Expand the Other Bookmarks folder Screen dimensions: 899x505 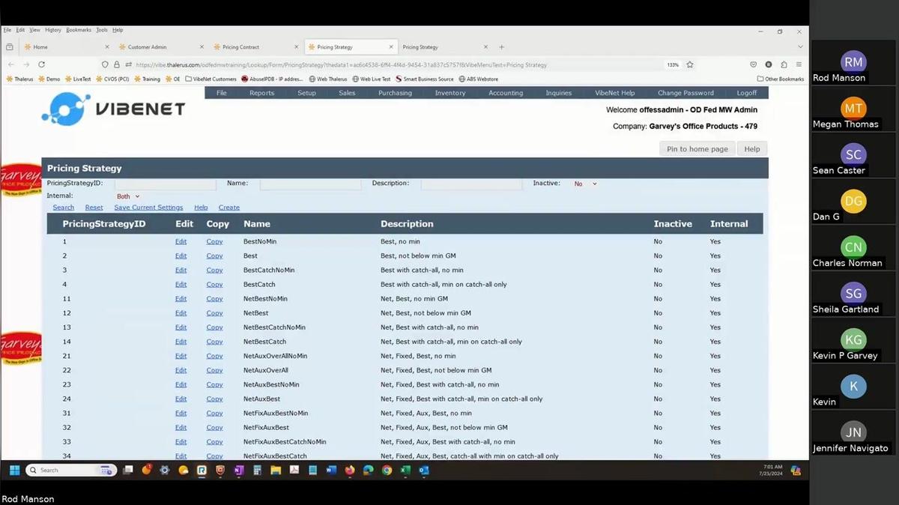[x=781, y=78]
